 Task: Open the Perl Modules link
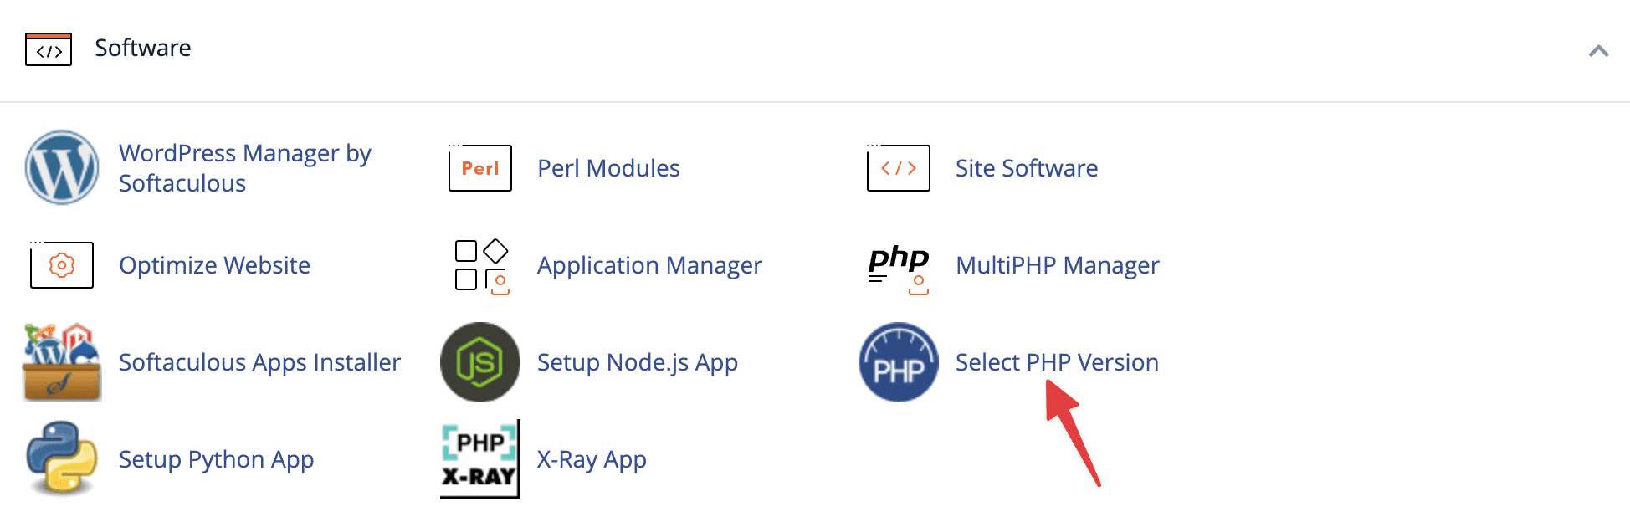pos(608,168)
